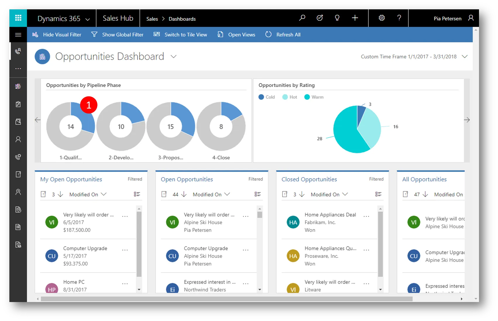Click select-records icon in My Open Opportunities
The width and height of the screenshot is (498, 321).
(43, 194)
